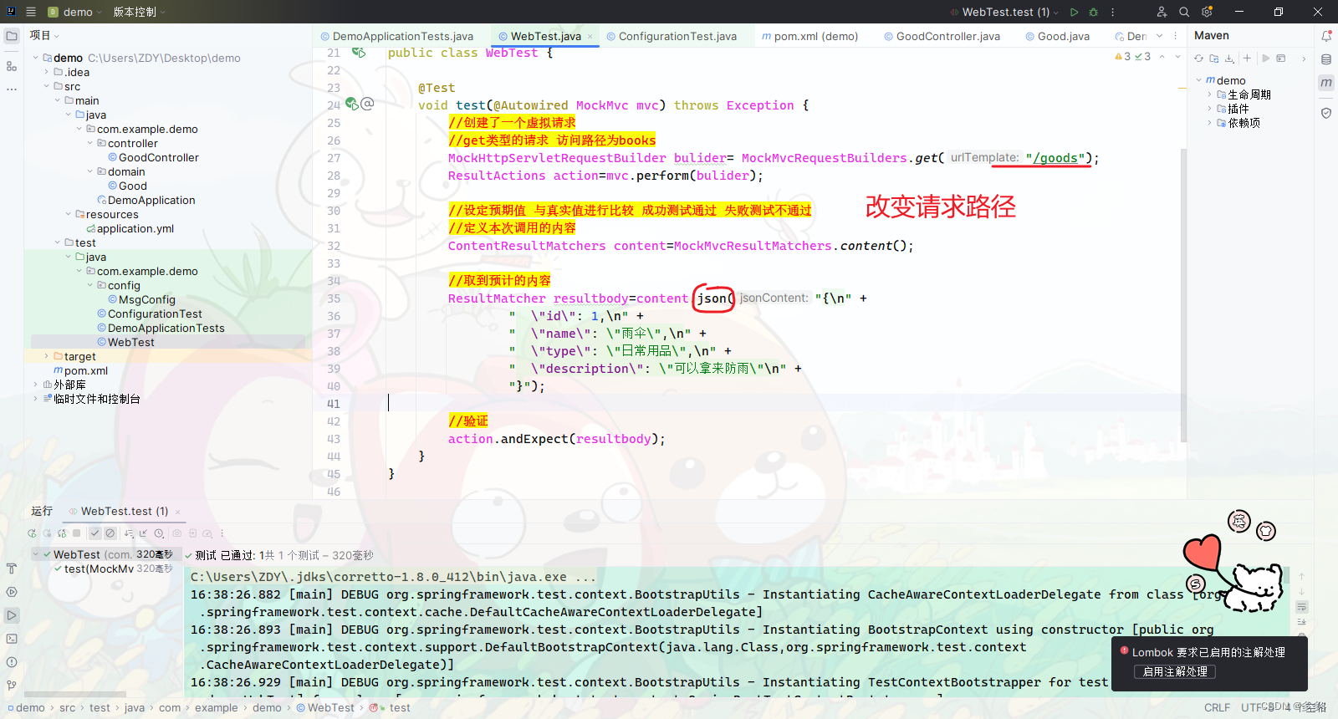This screenshot has height=719, width=1338.
Task: Click the run gutter icon at line 21
Action: point(359,52)
